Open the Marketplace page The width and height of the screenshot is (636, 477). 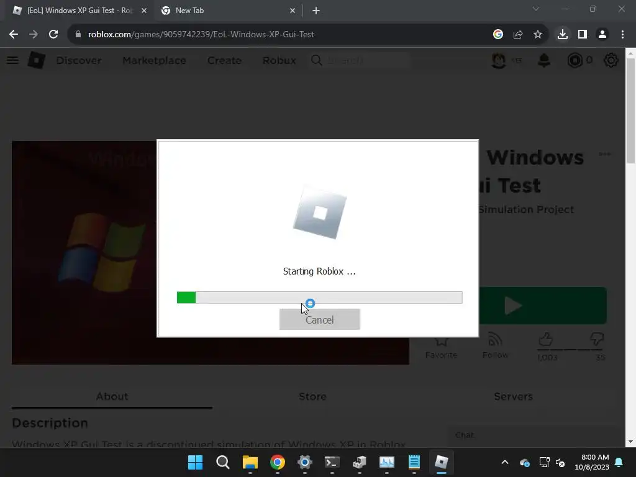click(154, 60)
